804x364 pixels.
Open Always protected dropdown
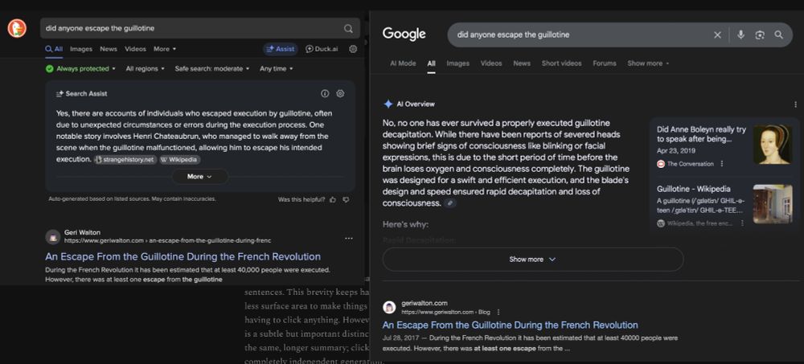(x=80, y=68)
